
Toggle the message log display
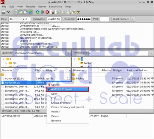[x=16, y=12]
